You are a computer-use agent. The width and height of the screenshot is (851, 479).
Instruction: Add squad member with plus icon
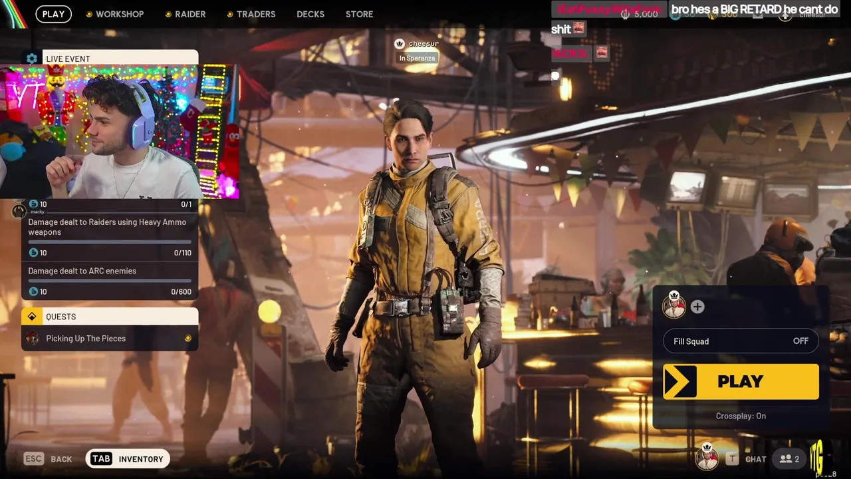pyautogui.click(x=697, y=307)
